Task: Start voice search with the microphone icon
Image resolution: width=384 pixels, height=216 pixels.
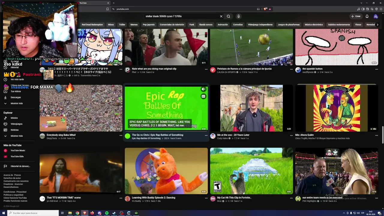Action: click(238, 16)
